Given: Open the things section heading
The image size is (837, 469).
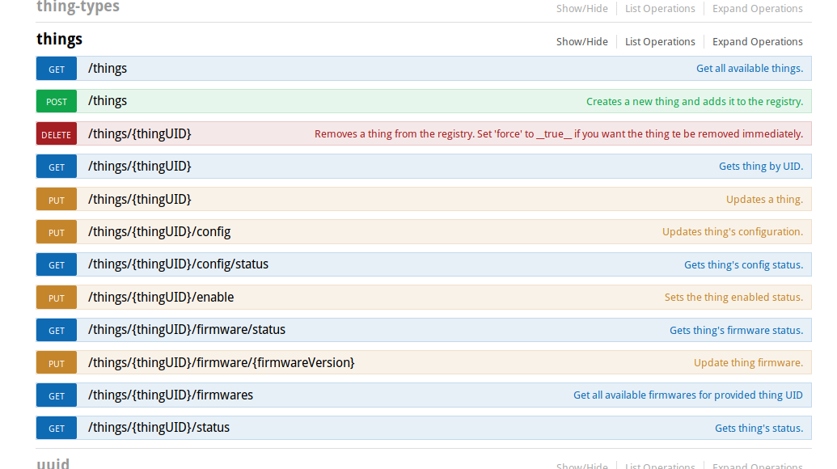Looking at the screenshot, I should click(x=60, y=39).
